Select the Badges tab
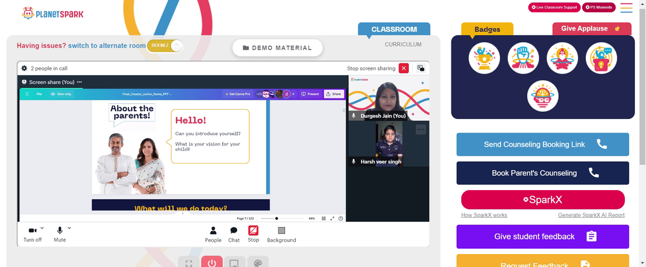This screenshot has width=646, height=267. pos(487,29)
